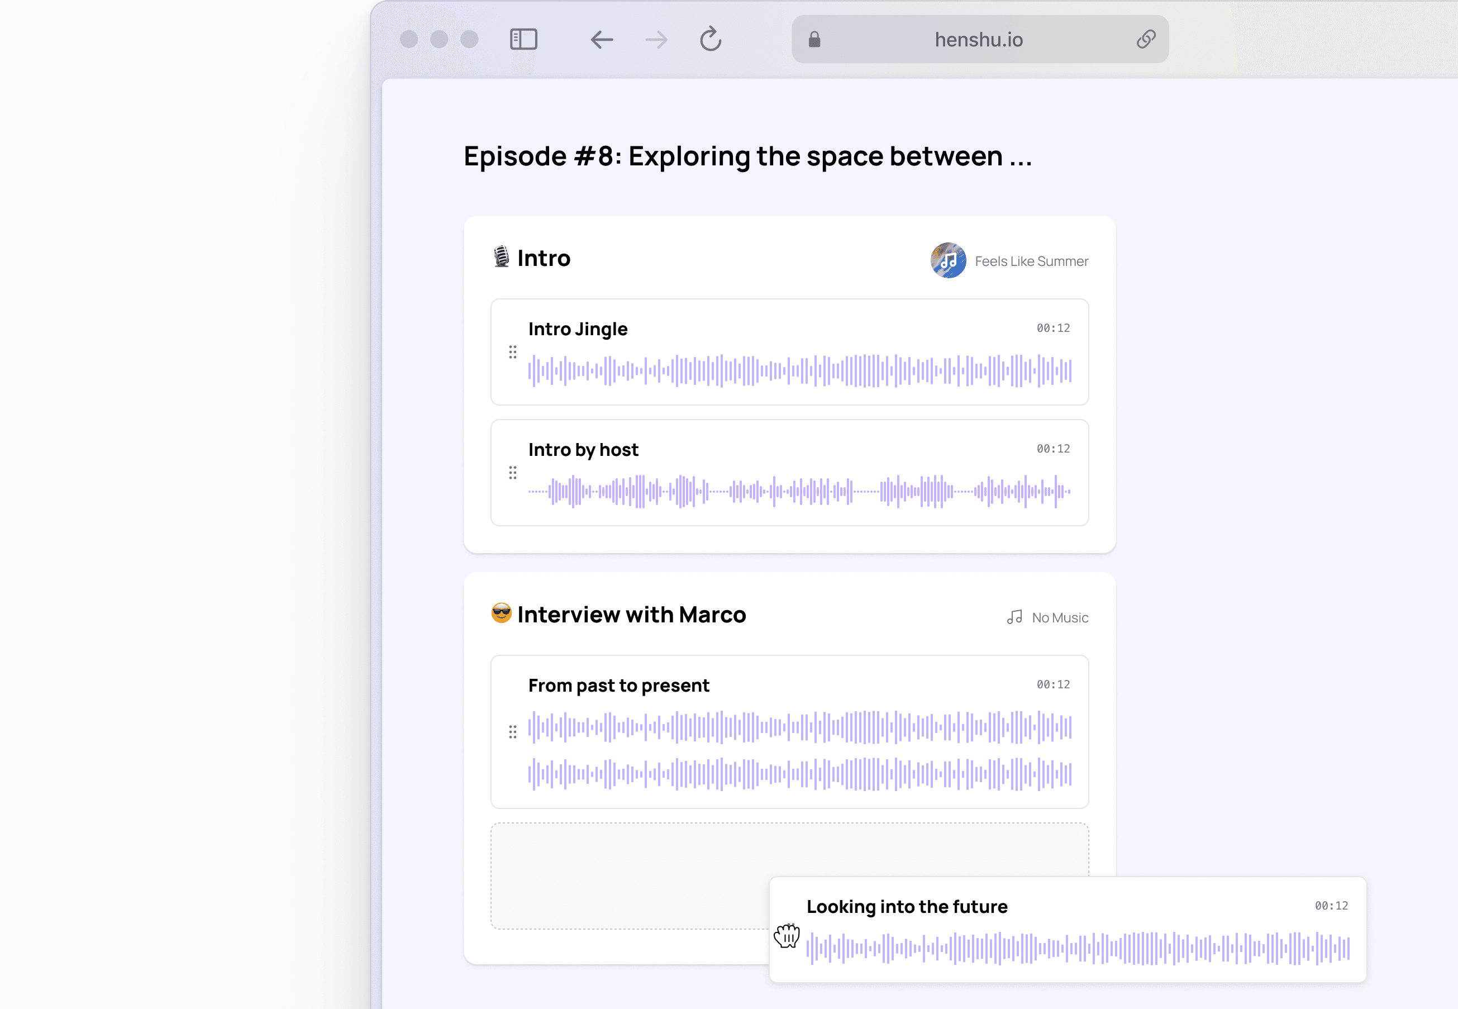
Task: Seek within Intro by host waveform
Action: click(x=799, y=491)
